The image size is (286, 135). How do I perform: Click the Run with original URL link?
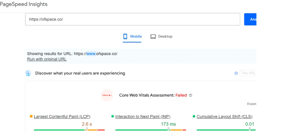47,59
